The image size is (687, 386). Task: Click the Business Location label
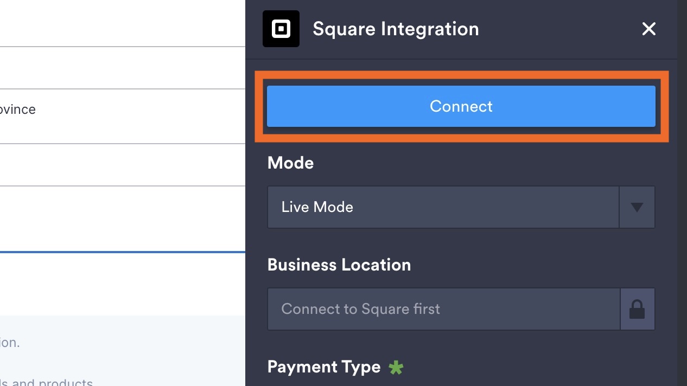[339, 265]
